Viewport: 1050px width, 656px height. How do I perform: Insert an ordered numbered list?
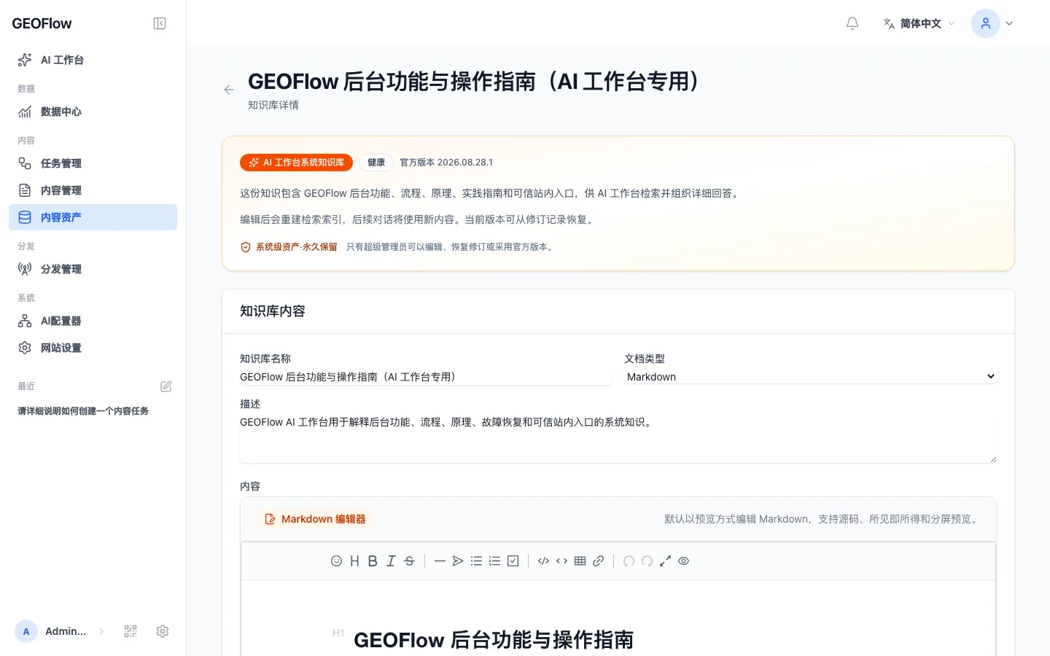pyautogui.click(x=494, y=561)
